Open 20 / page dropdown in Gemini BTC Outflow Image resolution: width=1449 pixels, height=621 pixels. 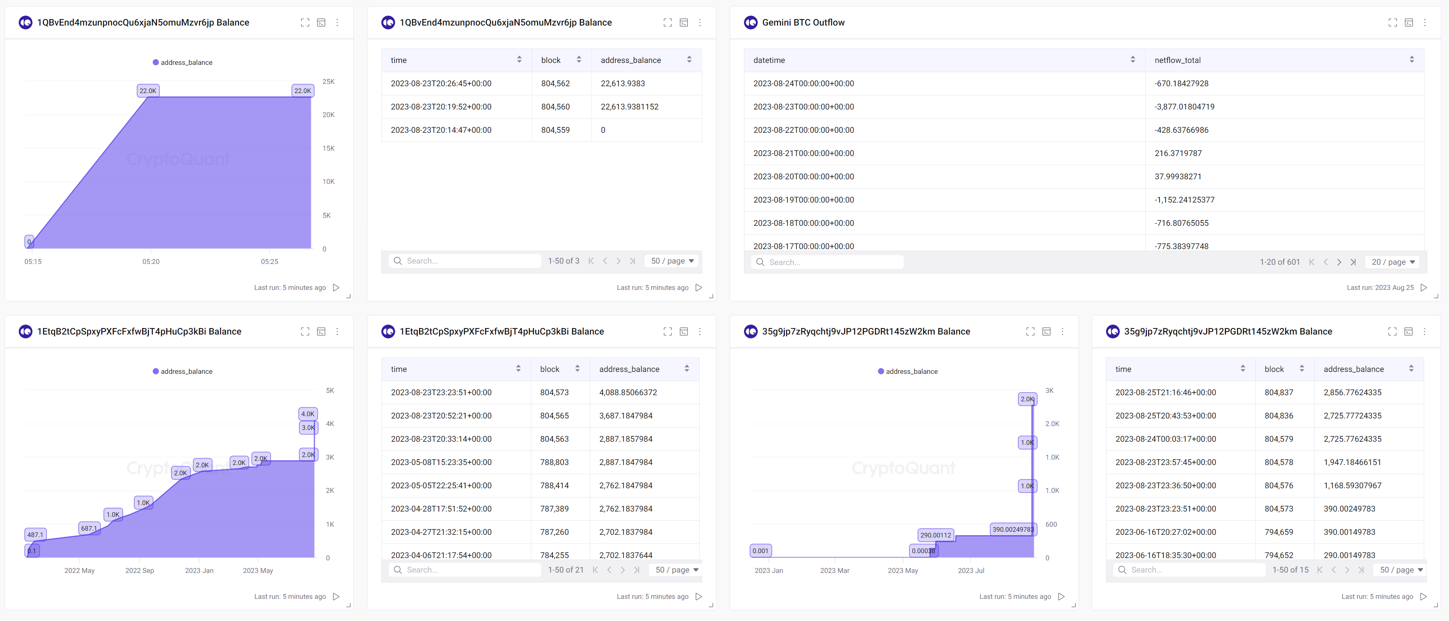coord(1393,262)
